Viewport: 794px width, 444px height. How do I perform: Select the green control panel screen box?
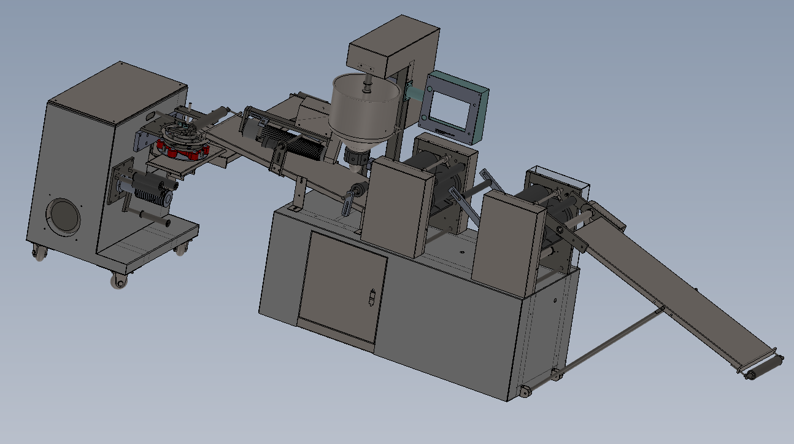[455, 106]
